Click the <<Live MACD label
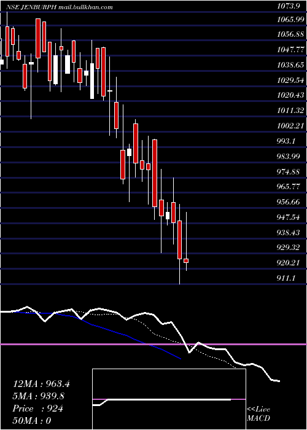The height and width of the screenshot is (430, 307). click(258, 414)
